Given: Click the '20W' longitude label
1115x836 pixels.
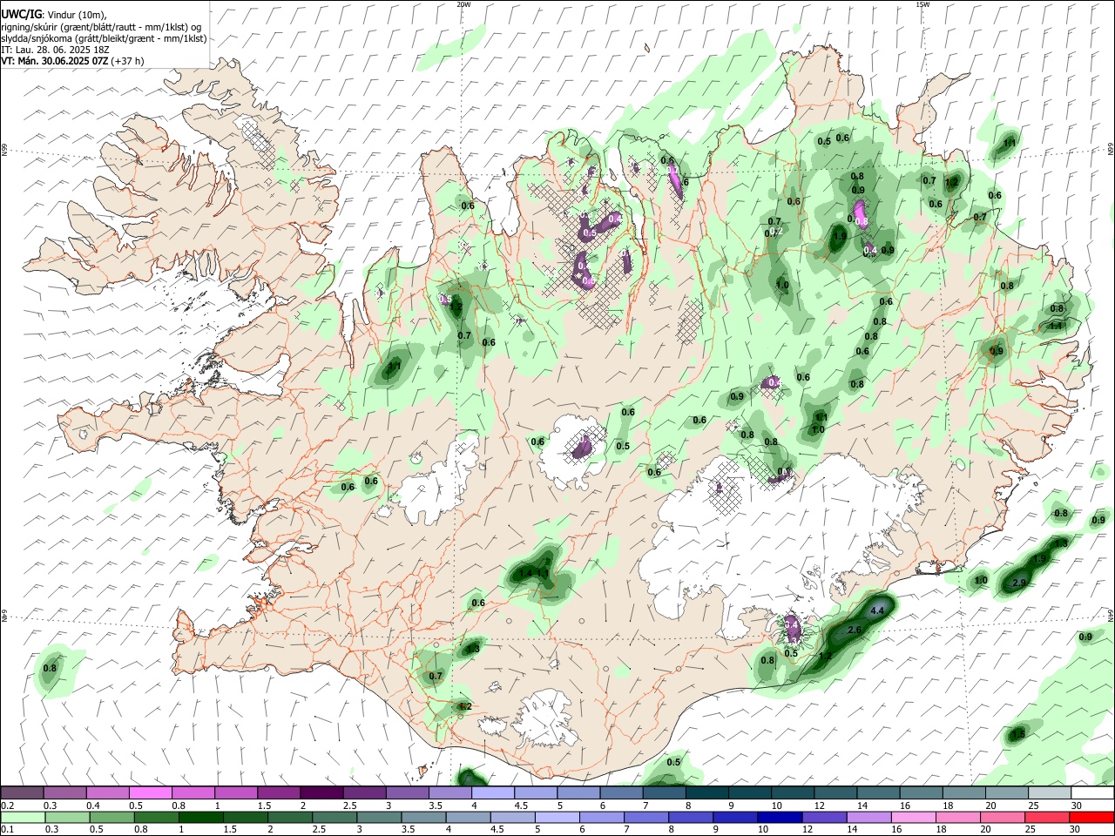Looking at the screenshot, I should point(463,4).
